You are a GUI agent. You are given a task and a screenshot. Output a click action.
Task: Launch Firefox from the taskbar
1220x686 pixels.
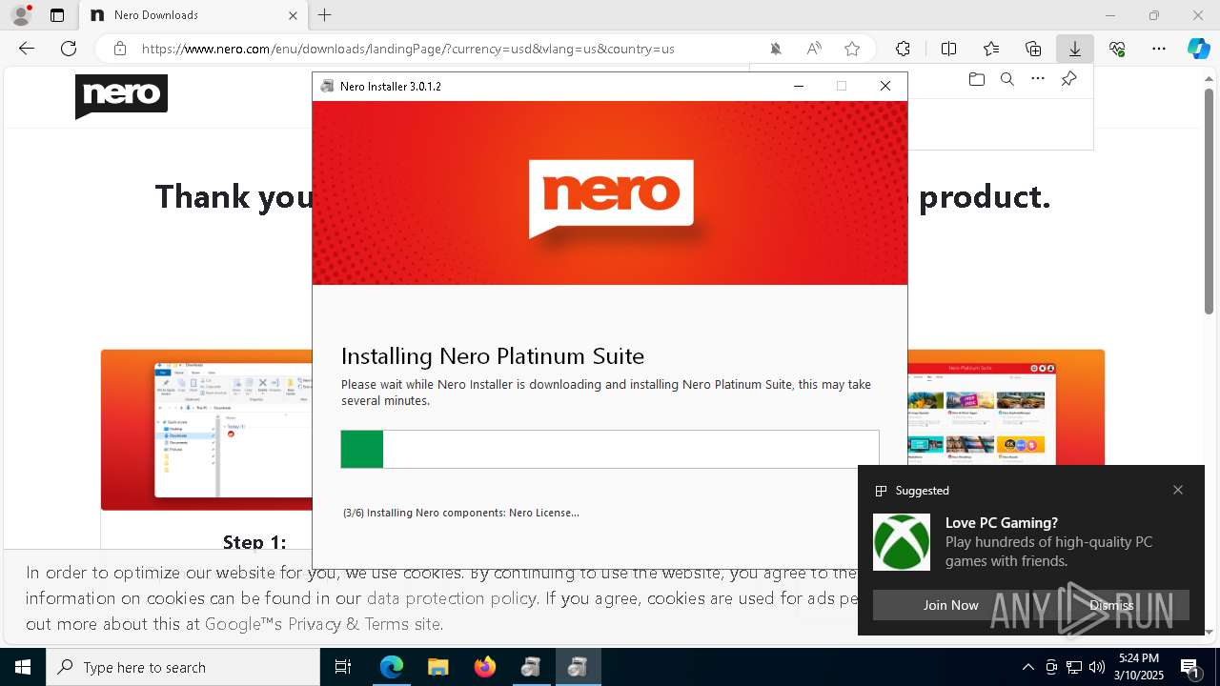pyautogui.click(x=485, y=667)
